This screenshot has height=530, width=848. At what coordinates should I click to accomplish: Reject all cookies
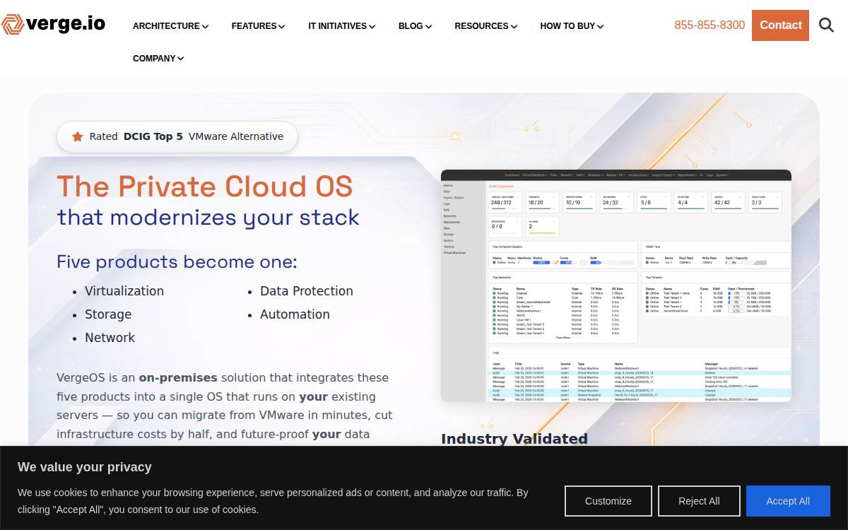click(x=699, y=501)
